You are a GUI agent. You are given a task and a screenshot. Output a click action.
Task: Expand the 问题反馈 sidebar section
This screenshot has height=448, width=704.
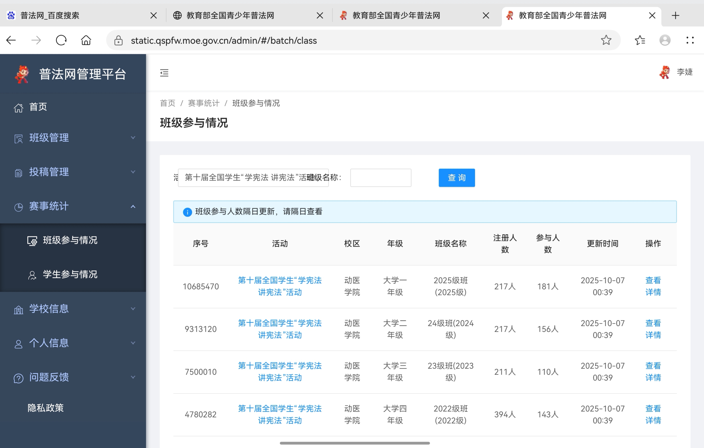tap(133, 377)
